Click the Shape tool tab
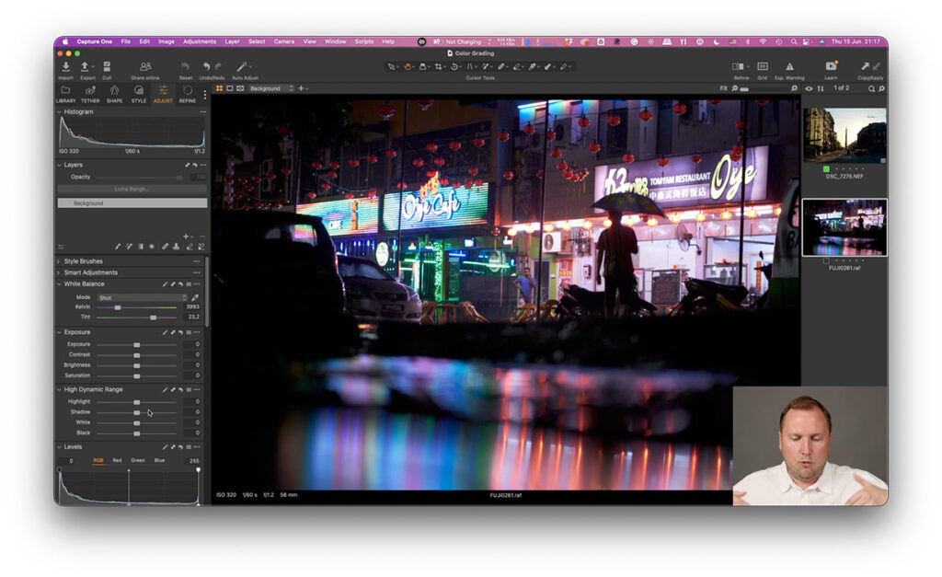Screen dimensions: 942x577 pyautogui.click(x=114, y=94)
